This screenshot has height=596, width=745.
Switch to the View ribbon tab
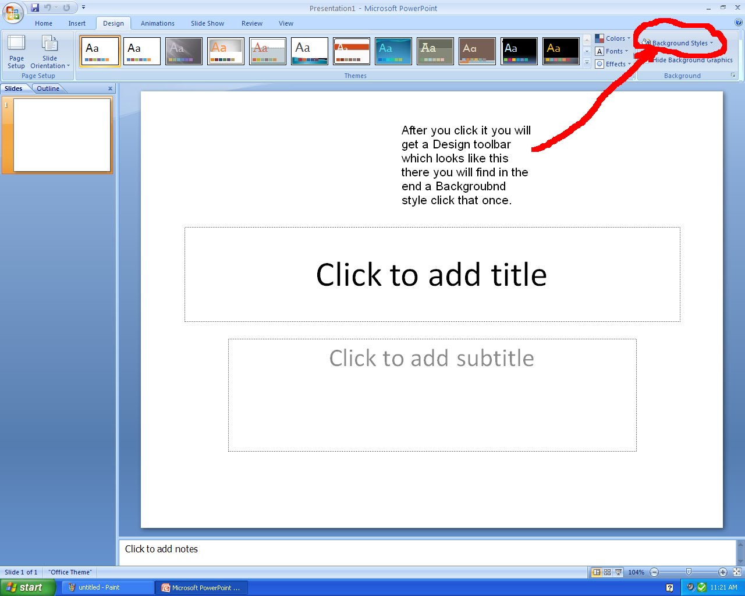286,23
